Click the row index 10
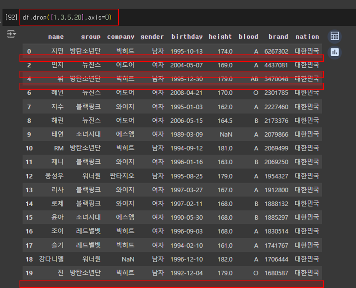 (29, 148)
